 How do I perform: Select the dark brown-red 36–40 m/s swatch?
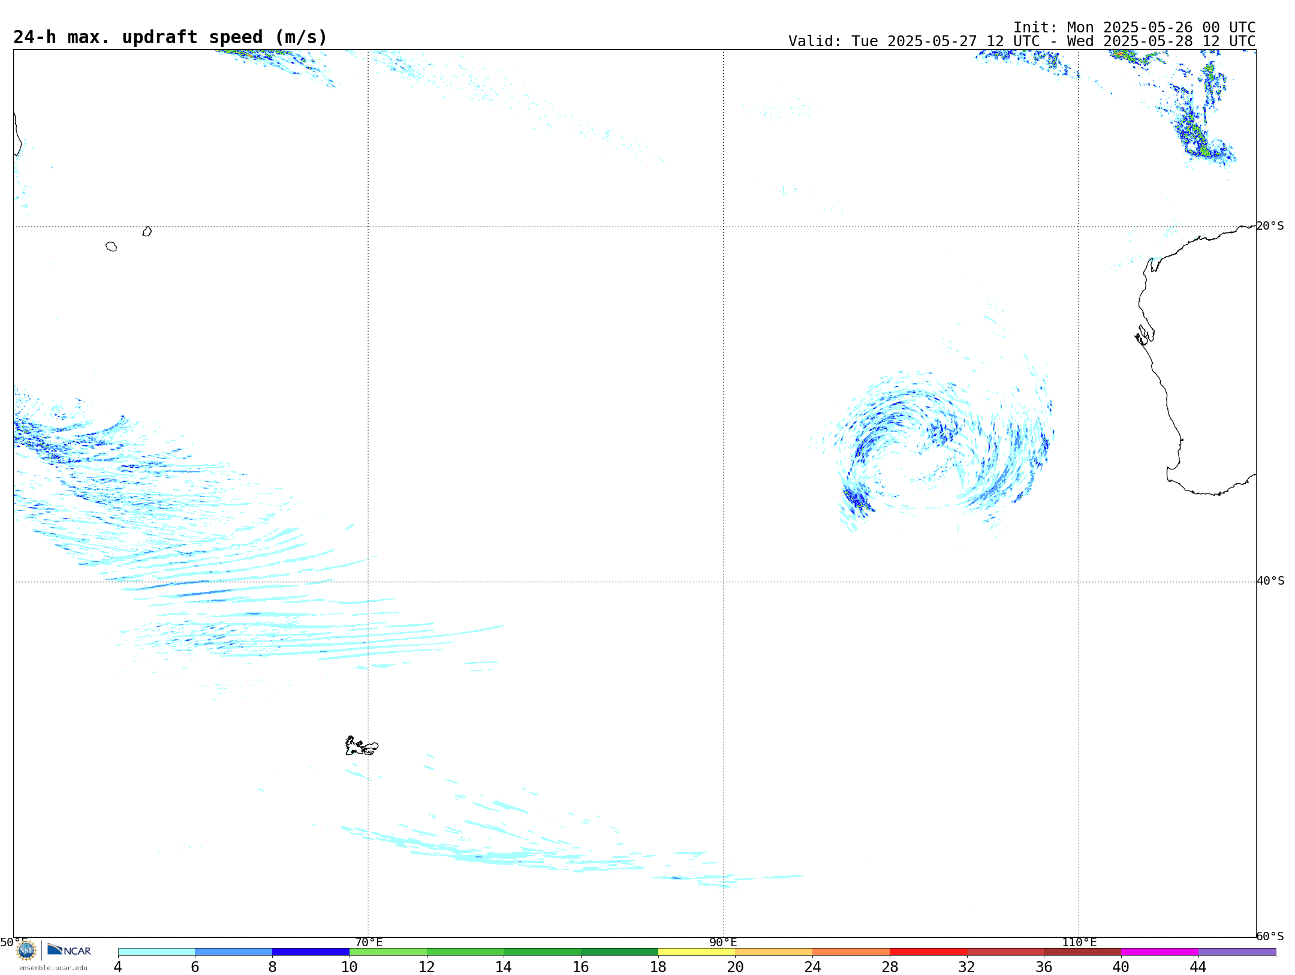[1083, 952]
